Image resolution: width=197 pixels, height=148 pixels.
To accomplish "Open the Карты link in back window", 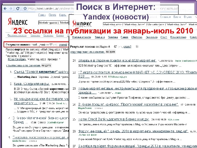I will 63,15.
